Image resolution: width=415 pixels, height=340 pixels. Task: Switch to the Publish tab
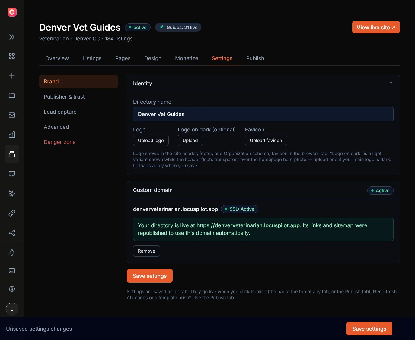point(255,58)
